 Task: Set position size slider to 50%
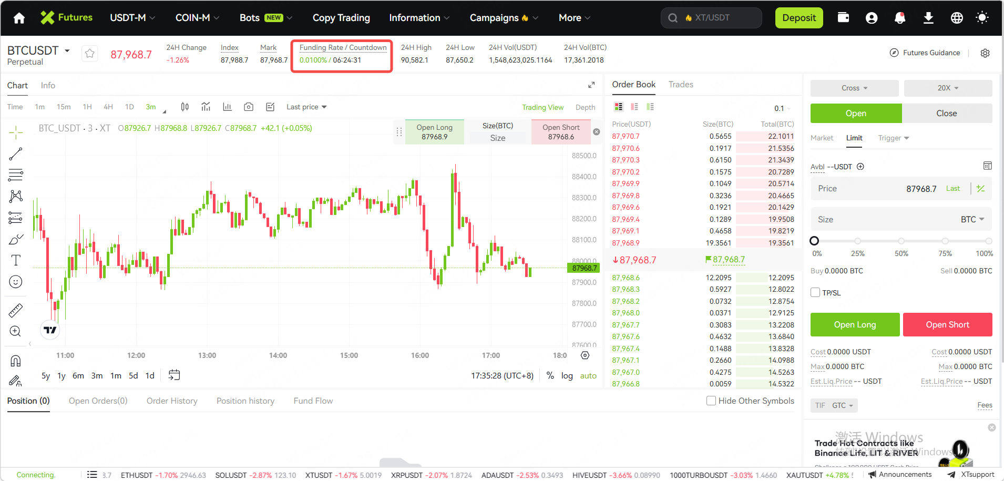click(901, 241)
